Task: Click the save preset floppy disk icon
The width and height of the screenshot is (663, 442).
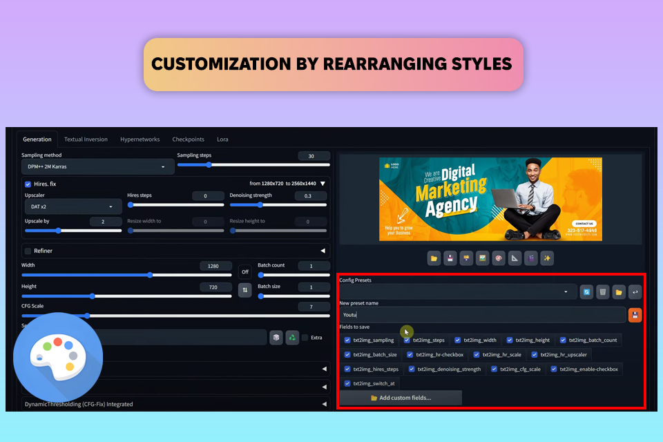Action: point(635,315)
